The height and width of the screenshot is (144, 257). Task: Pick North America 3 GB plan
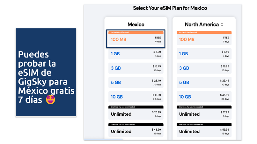(x=204, y=68)
